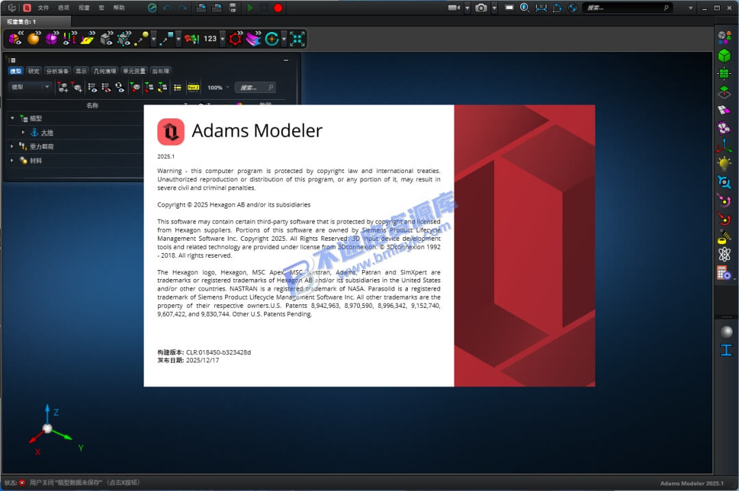
Task: Select the 大地 item in model tree
Action: 47,133
